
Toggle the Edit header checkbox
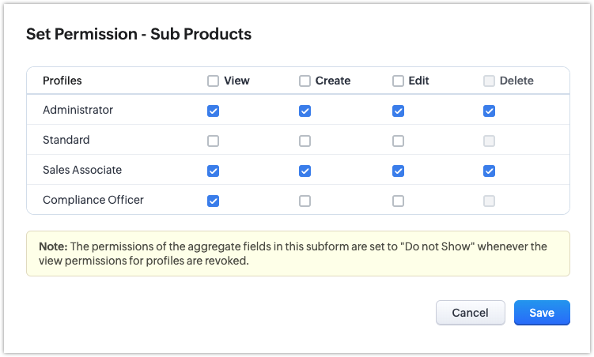tap(398, 81)
